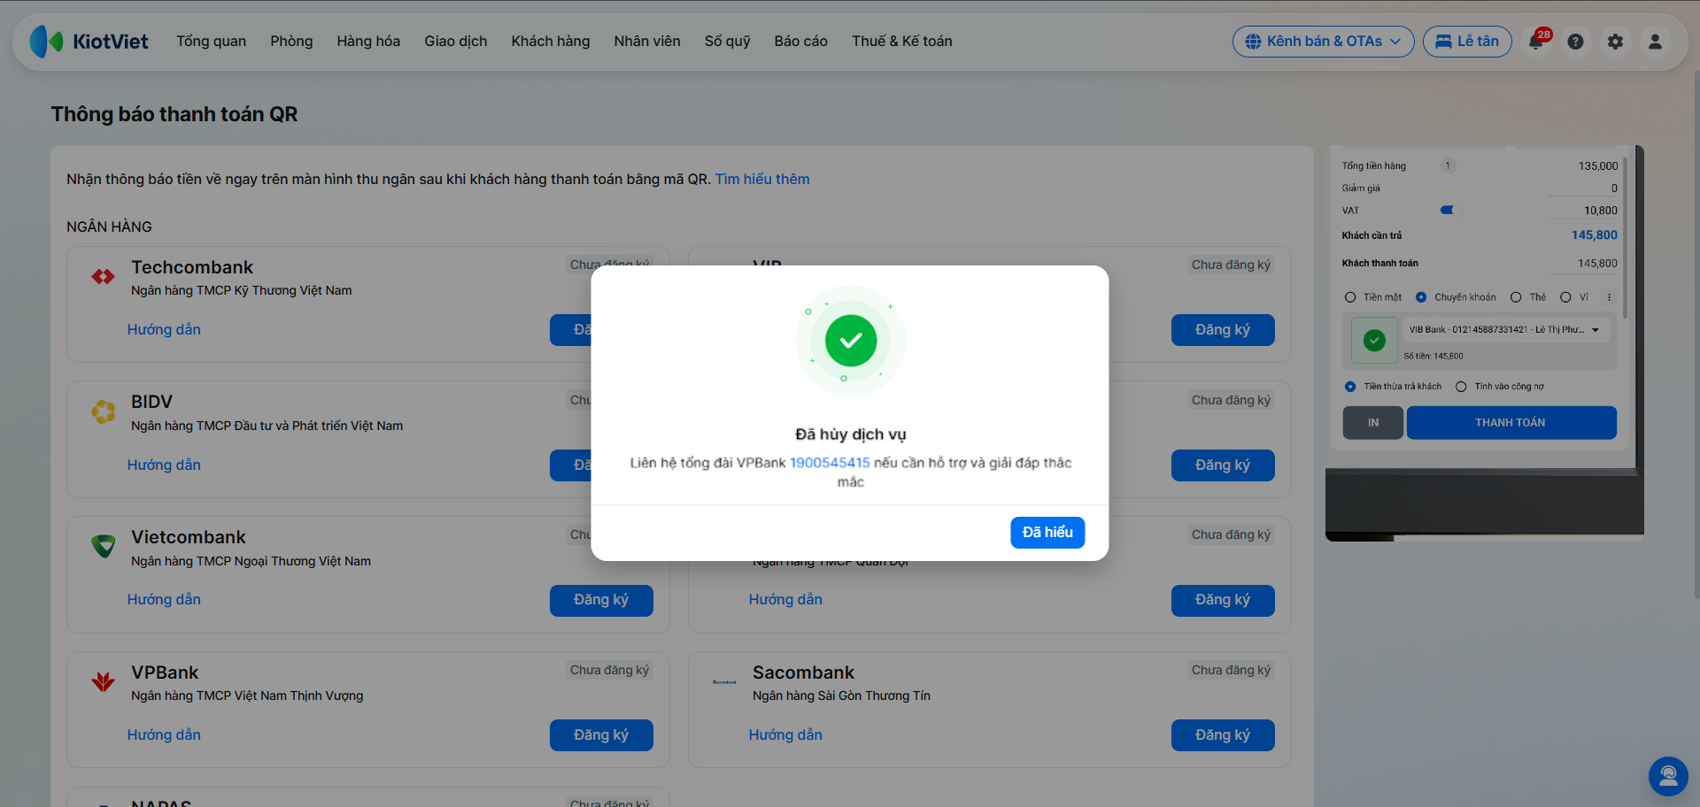Open the Giao dịch menu
1700x807 pixels.
pyautogui.click(x=456, y=42)
